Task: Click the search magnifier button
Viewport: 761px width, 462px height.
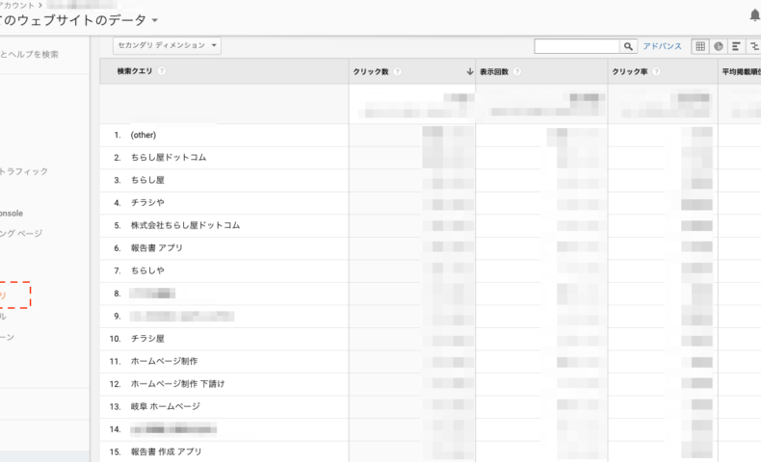Action: 628,46
